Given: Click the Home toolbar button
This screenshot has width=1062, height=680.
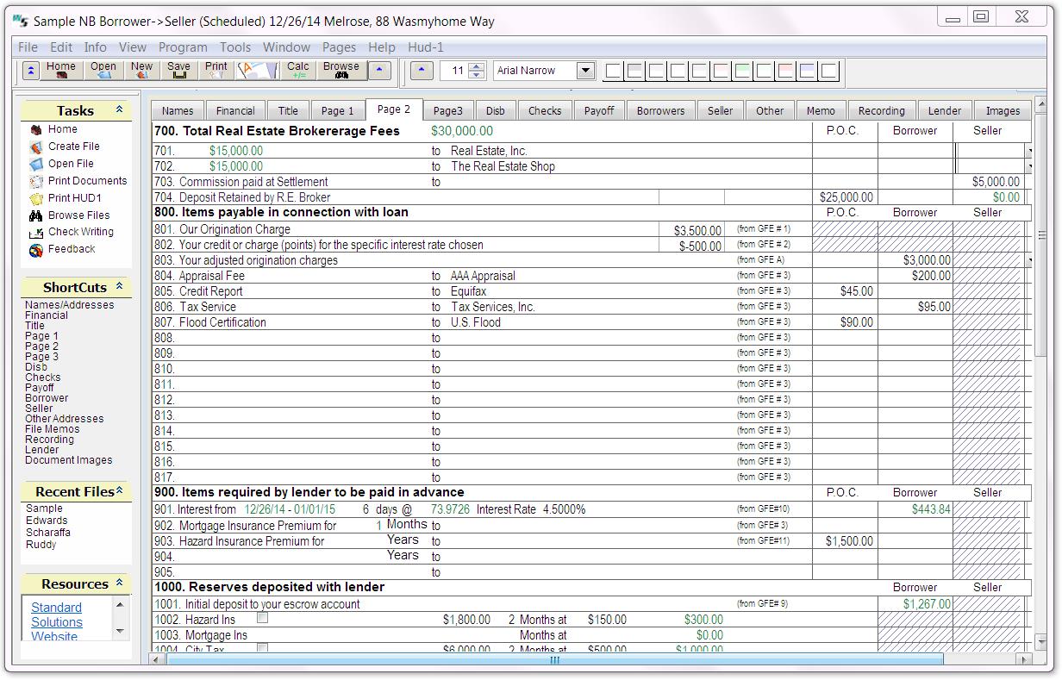Looking at the screenshot, I should coord(60,71).
